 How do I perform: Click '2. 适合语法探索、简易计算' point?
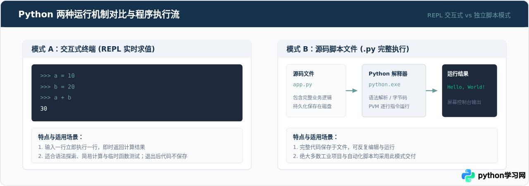coord(113,156)
